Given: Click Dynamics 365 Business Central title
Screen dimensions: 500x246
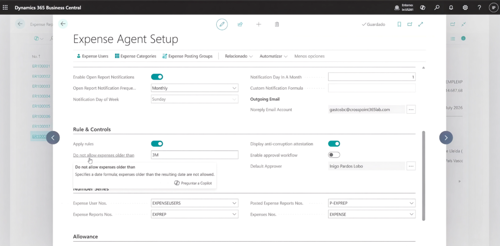Looking at the screenshot, I should pyautogui.click(x=48, y=8).
